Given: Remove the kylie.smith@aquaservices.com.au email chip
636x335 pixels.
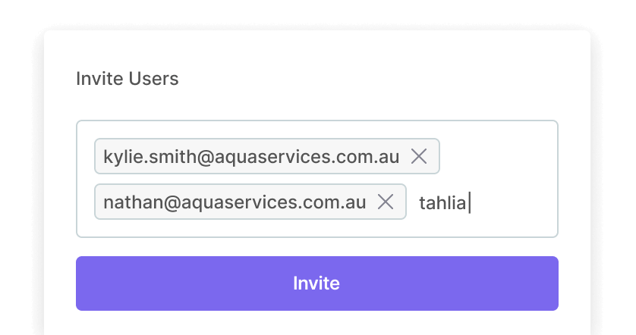Looking at the screenshot, I should pyautogui.click(x=419, y=157).
